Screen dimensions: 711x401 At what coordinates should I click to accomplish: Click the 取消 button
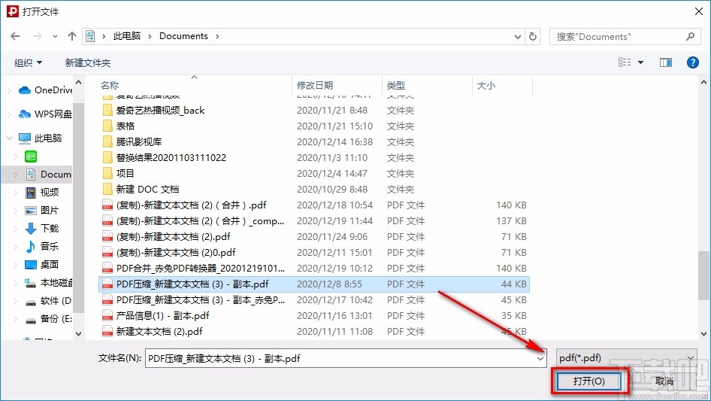point(664,381)
